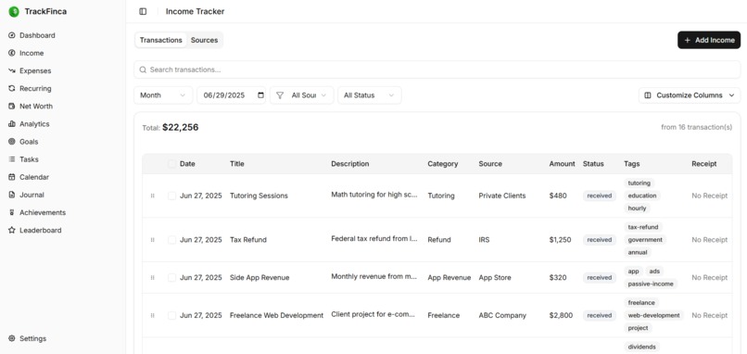
Task: Click the Expenses trending-down icon
Action: point(12,70)
